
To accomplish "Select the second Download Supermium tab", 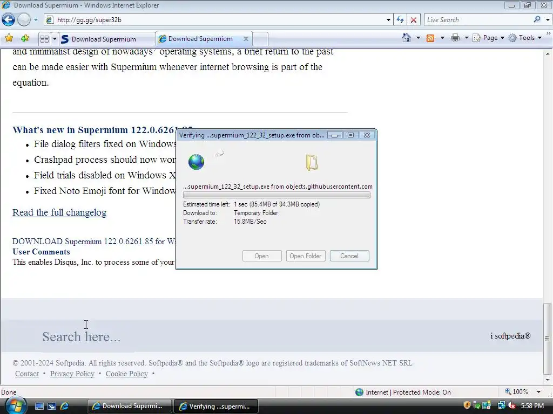I will tap(199, 39).
